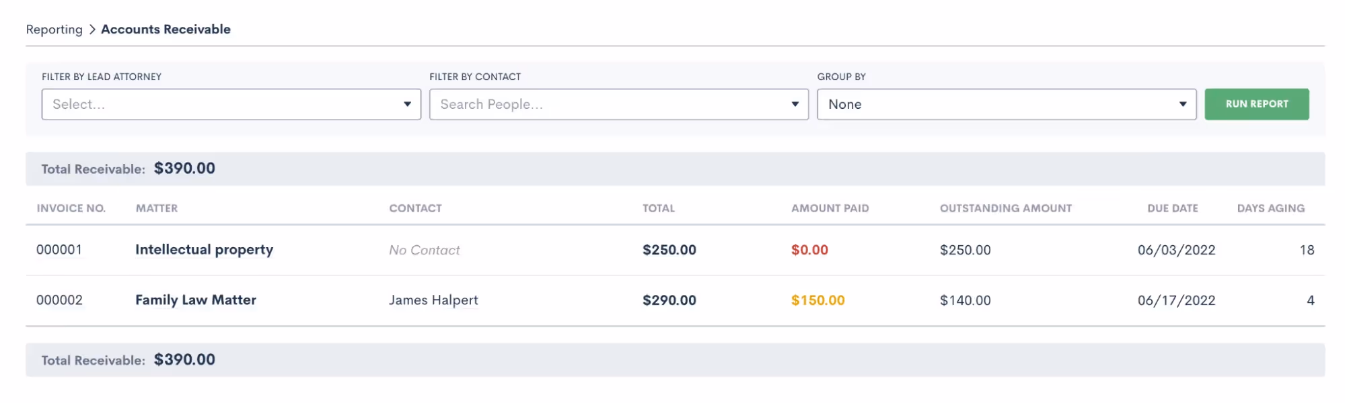Click the Lead Attorney dropdown arrow
Viewport: 1345px width, 403px height.
pyautogui.click(x=407, y=104)
